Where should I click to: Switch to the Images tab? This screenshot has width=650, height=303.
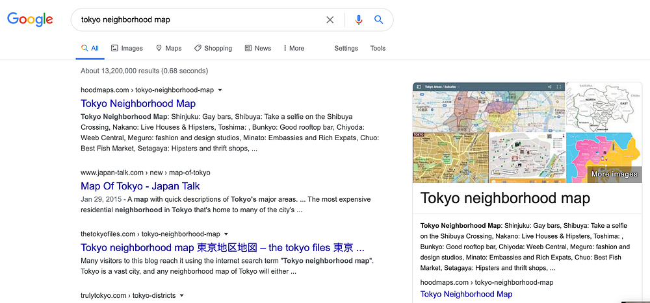click(x=127, y=48)
